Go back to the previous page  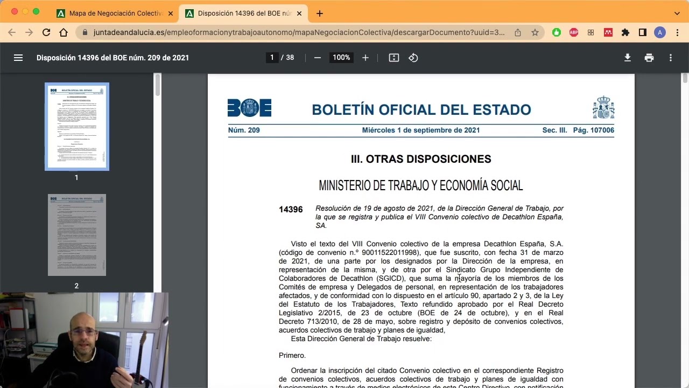coord(12,32)
